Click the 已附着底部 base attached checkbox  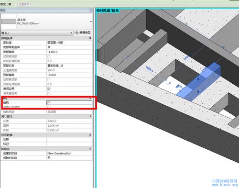49,56
